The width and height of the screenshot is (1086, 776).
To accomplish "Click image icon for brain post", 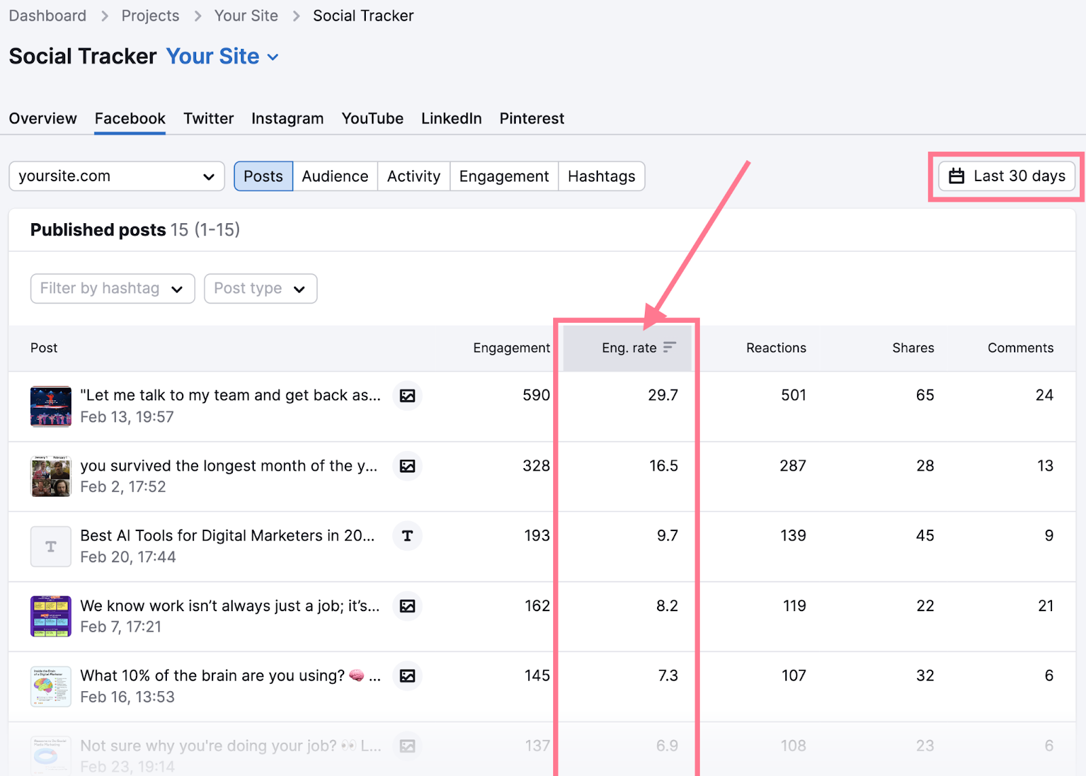I will (x=407, y=676).
